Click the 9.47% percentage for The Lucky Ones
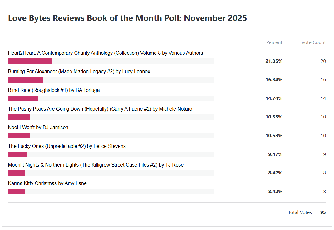The image size is (334, 230). [275, 154]
